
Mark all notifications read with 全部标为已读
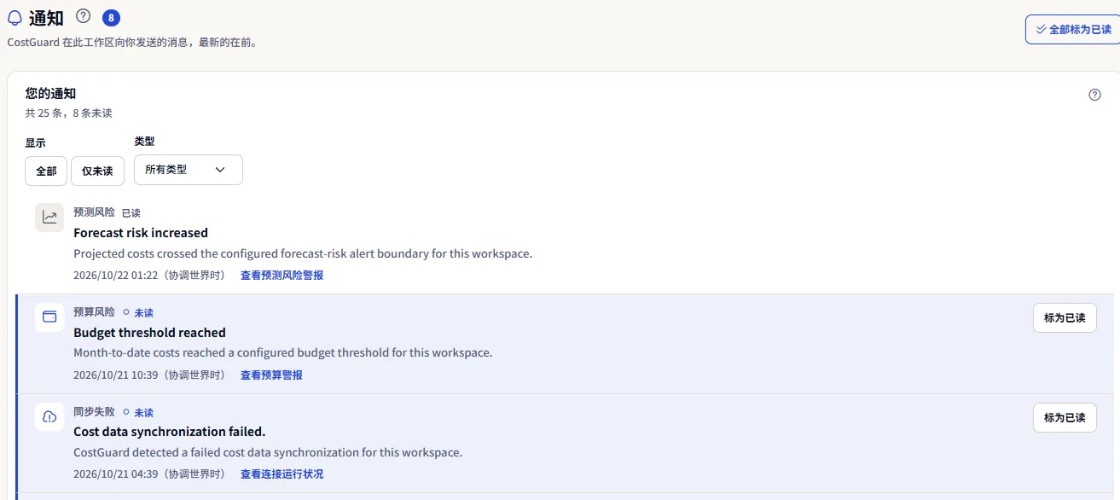pos(1073,29)
